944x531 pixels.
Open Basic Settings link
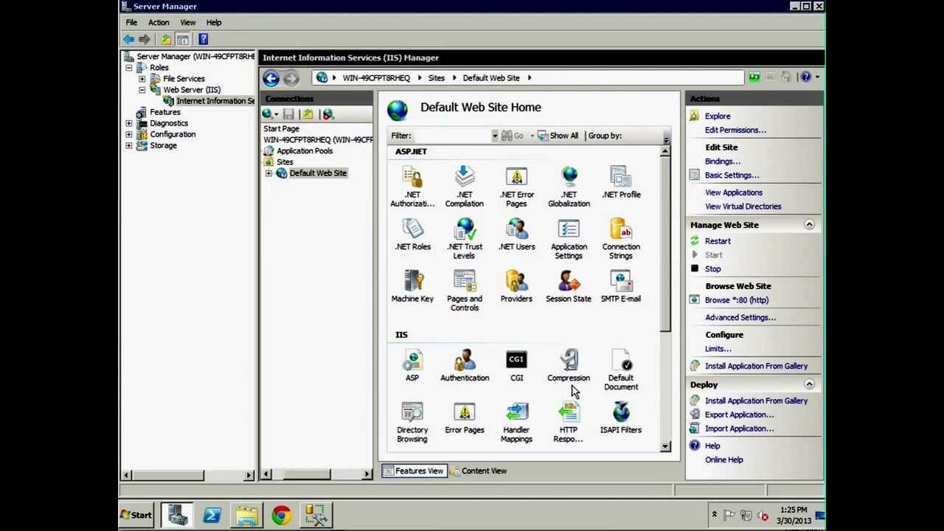click(732, 176)
